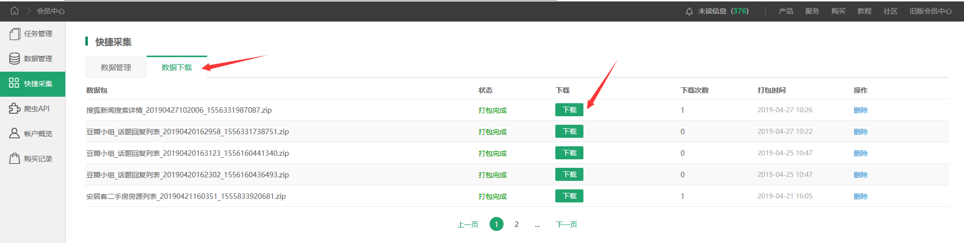Open the 社区 top menu
964x243 pixels.
[891, 11]
